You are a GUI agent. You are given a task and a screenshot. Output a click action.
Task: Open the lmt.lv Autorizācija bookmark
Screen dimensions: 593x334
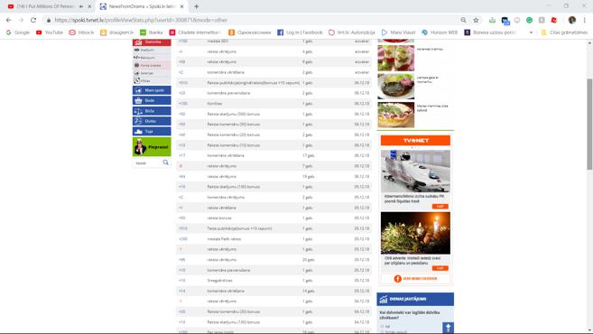(x=352, y=32)
